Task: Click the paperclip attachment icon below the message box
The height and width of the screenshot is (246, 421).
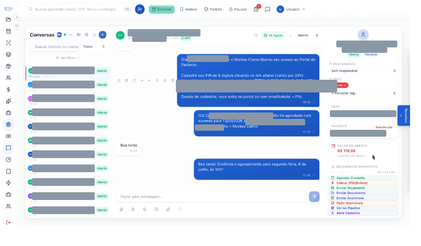Action: (121, 209)
